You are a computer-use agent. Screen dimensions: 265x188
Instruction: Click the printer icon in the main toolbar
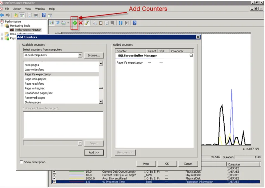(x=36, y=15)
